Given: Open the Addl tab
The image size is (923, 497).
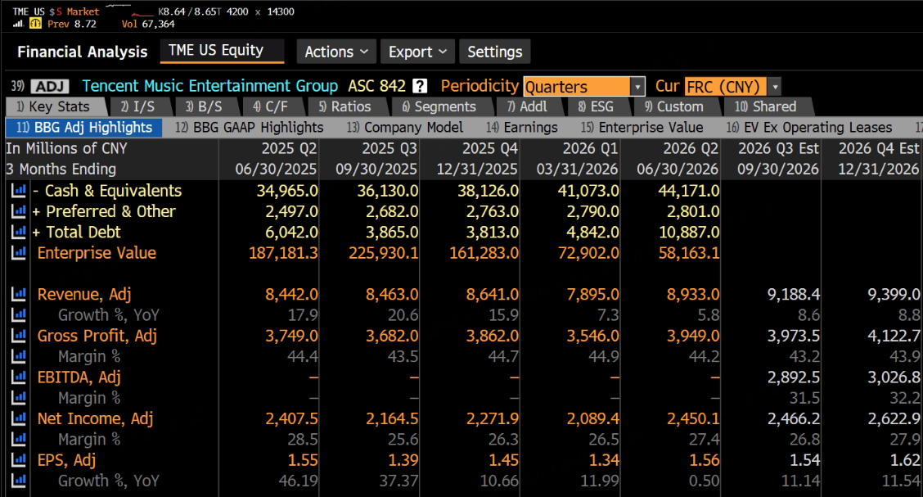Looking at the screenshot, I should tap(531, 106).
